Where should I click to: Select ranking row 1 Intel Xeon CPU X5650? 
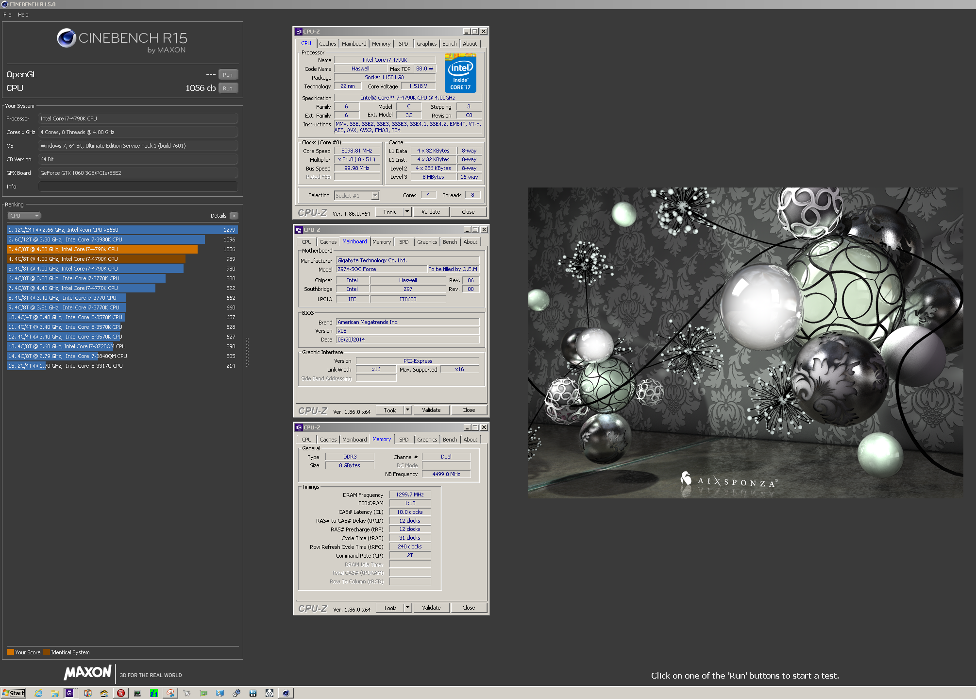pos(122,230)
